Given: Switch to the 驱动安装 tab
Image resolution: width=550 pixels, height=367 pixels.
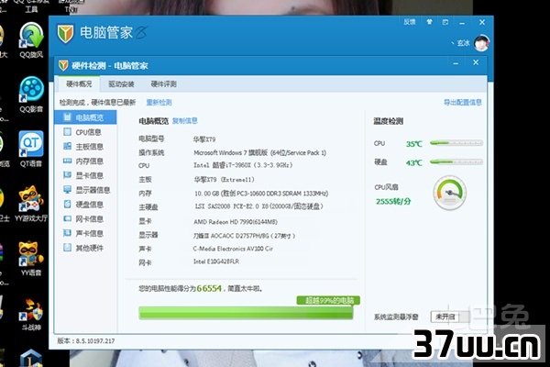Looking at the screenshot, I should (x=121, y=83).
